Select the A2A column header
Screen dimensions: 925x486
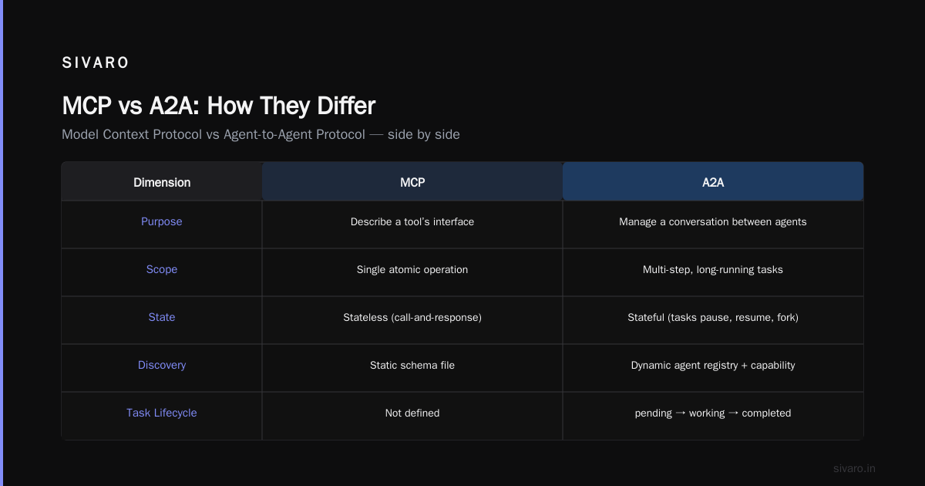713,182
